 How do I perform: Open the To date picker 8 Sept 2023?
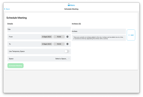tap(47, 44)
